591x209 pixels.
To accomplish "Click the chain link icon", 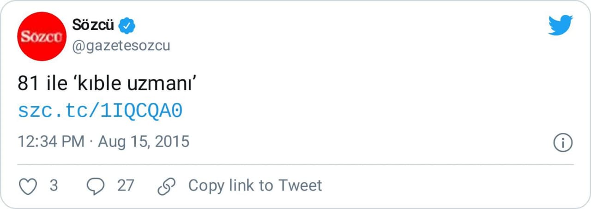I will point(166,186).
